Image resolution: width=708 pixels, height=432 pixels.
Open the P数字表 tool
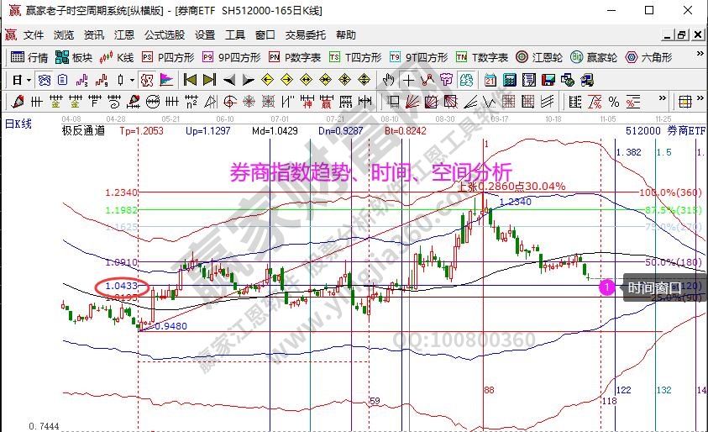(295, 57)
